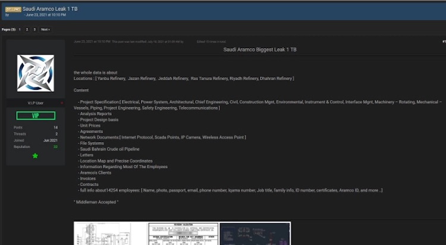Click the Joined date Jun 2021
The width and height of the screenshot is (446, 245).
coord(51,140)
